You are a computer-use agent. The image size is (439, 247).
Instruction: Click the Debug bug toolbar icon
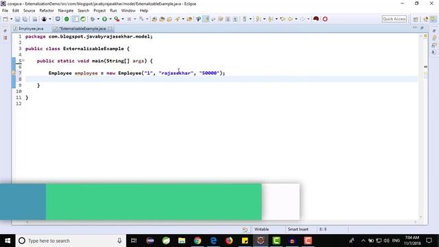[93, 19]
